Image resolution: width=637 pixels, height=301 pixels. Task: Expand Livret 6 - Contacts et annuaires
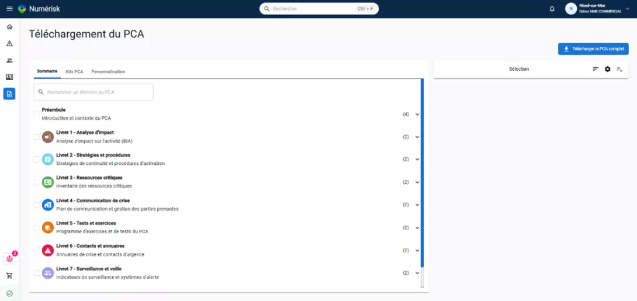click(417, 250)
